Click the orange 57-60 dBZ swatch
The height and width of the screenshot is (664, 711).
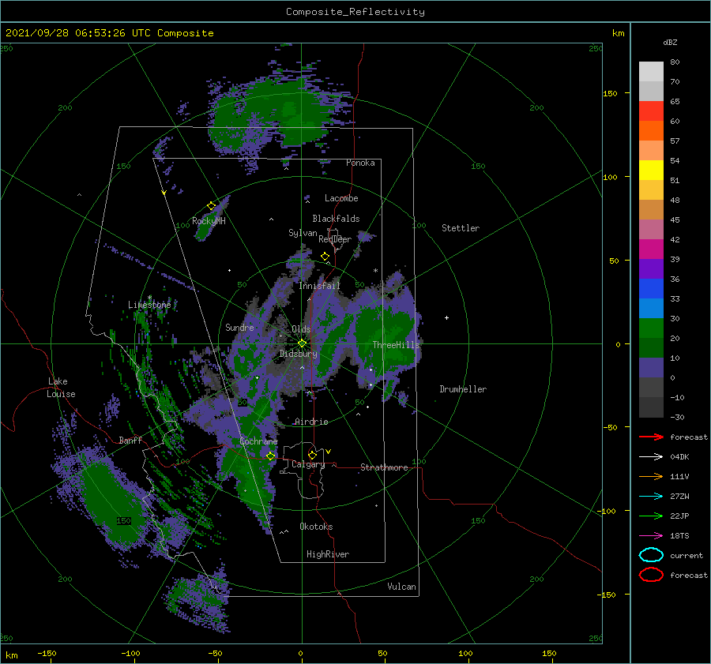pyautogui.click(x=651, y=131)
